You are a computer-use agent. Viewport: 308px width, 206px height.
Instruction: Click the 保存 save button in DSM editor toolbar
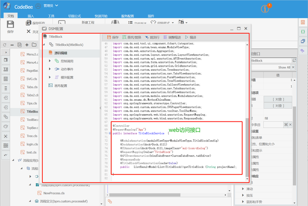(113, 37)
